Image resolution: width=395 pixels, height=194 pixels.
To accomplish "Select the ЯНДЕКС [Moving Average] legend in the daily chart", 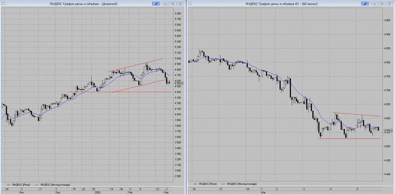I will (52, 185).
